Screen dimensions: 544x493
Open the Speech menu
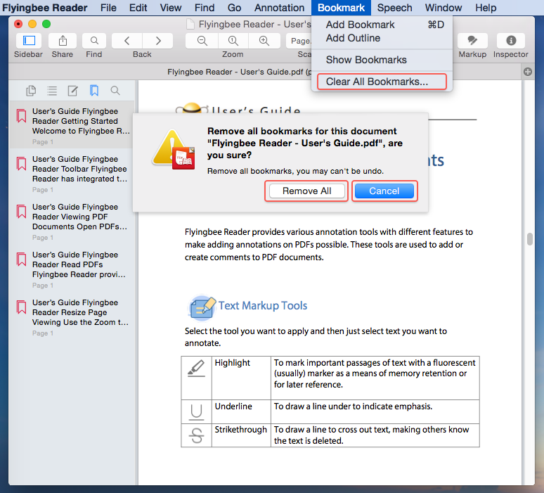(395, 8)
